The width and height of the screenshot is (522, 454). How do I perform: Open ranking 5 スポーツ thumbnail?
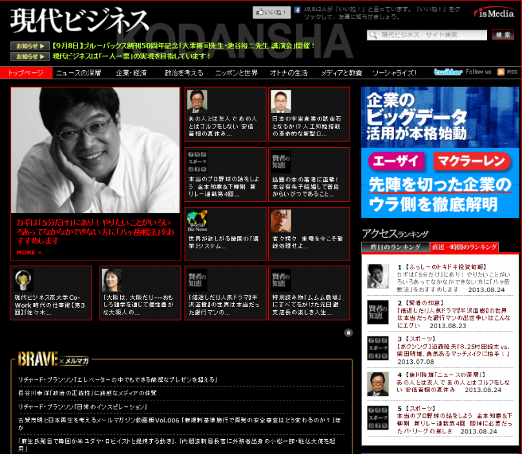pos(378,417)
